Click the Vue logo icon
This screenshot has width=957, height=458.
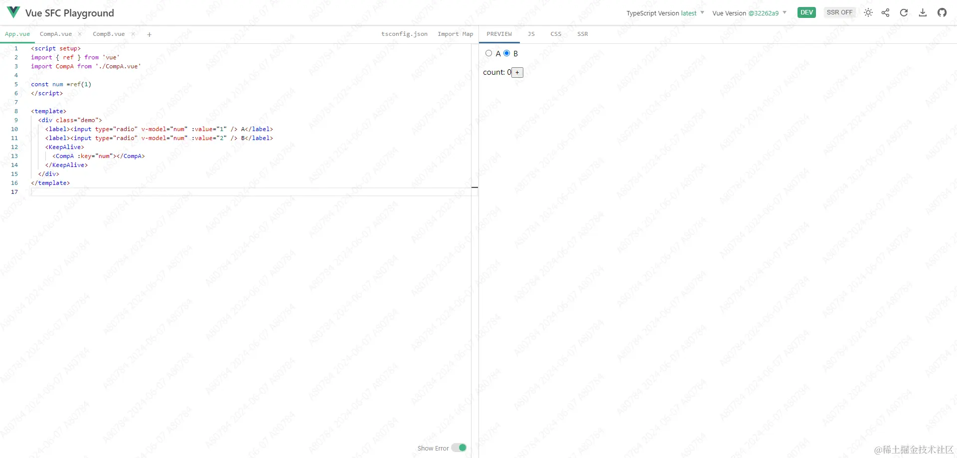[x=13, y=12]
